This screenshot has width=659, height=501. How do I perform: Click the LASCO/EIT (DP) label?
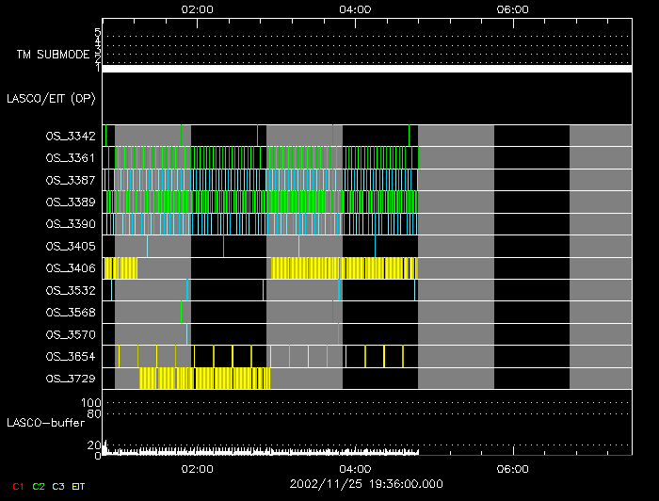click(51, 98)
